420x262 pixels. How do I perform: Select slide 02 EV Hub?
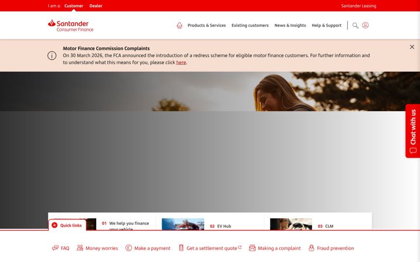pos(220,226)
